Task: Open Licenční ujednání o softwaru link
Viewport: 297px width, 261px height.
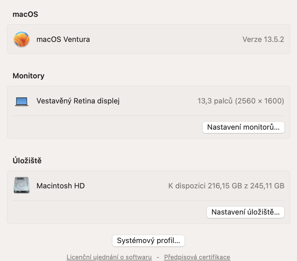Action: pyautogui.click(x=109, y=257)
